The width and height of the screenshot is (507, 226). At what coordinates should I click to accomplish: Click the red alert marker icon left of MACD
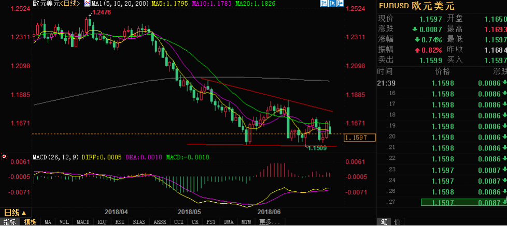coord(4,156)
